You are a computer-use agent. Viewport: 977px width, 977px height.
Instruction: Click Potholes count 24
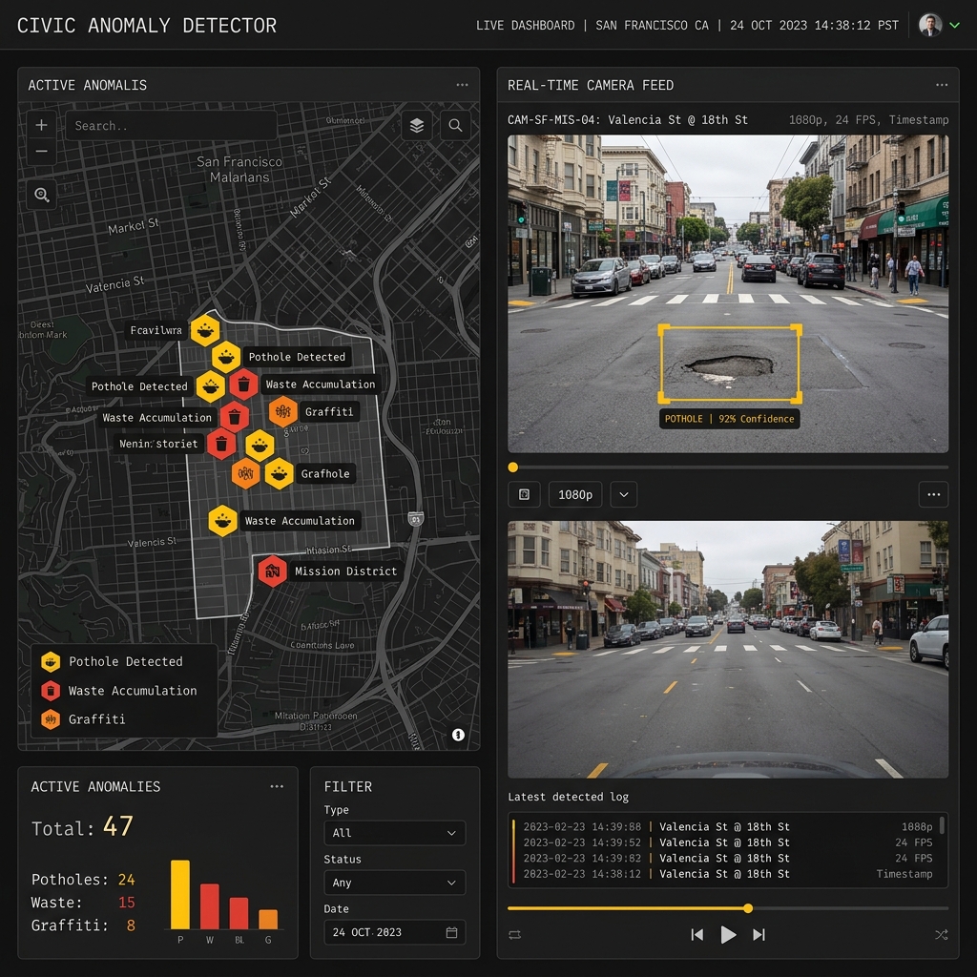point(127,879)
